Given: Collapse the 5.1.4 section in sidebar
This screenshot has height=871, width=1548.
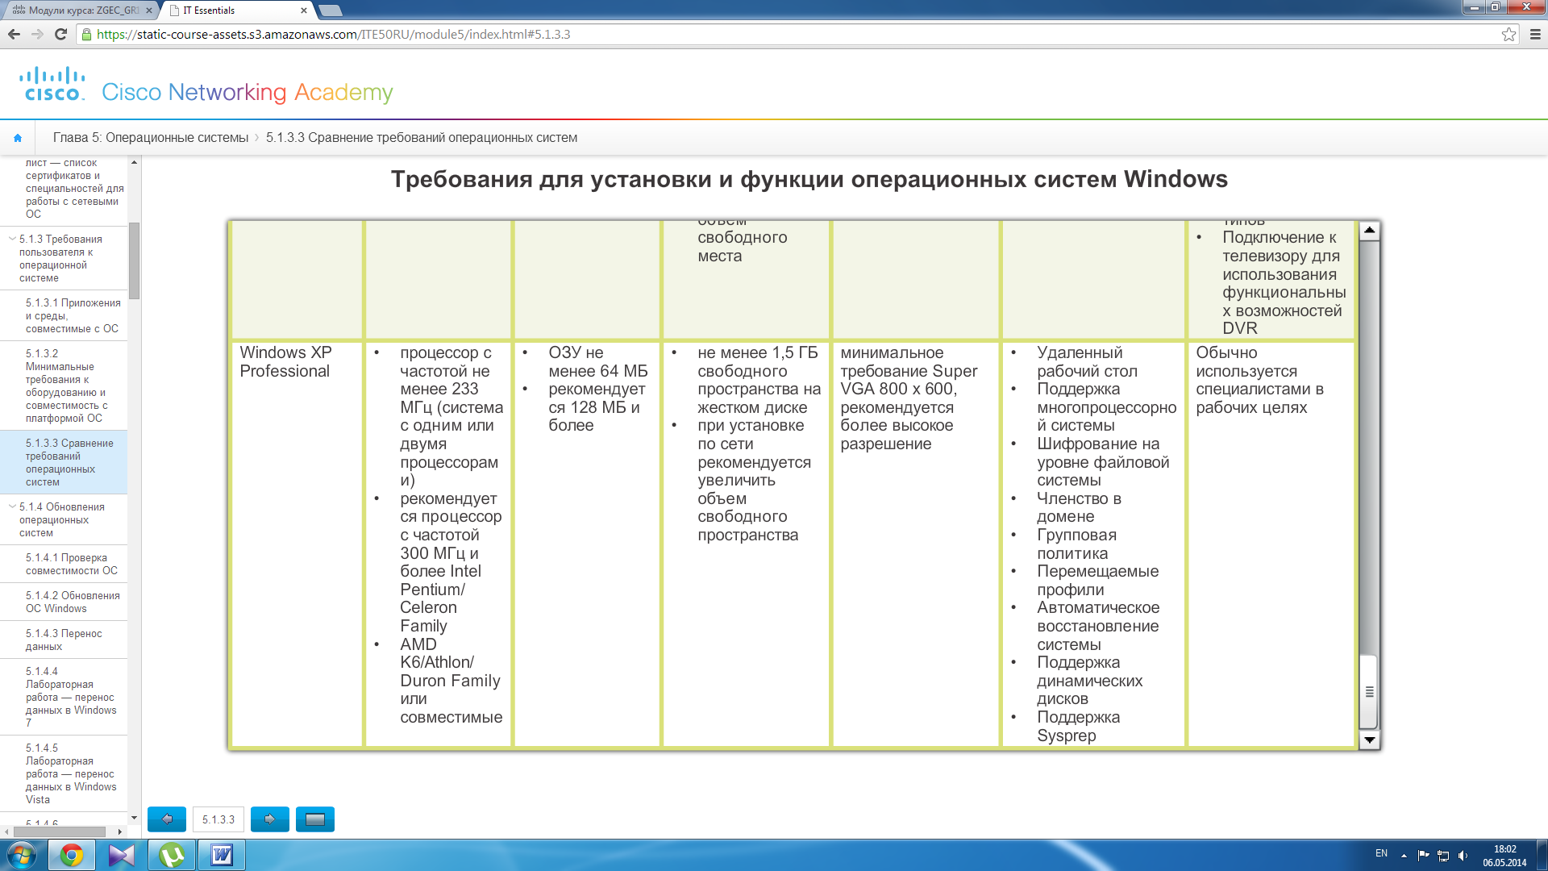Looking at the screenshot, I should point(12,506).
